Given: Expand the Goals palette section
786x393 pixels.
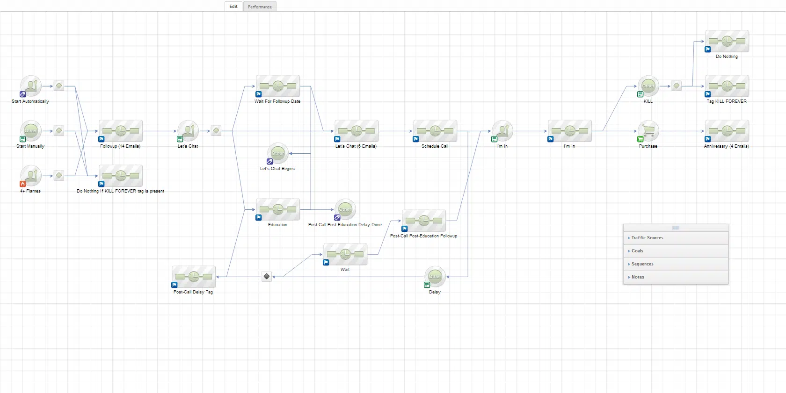Looking at the screenshot, I should click(637, 251).
